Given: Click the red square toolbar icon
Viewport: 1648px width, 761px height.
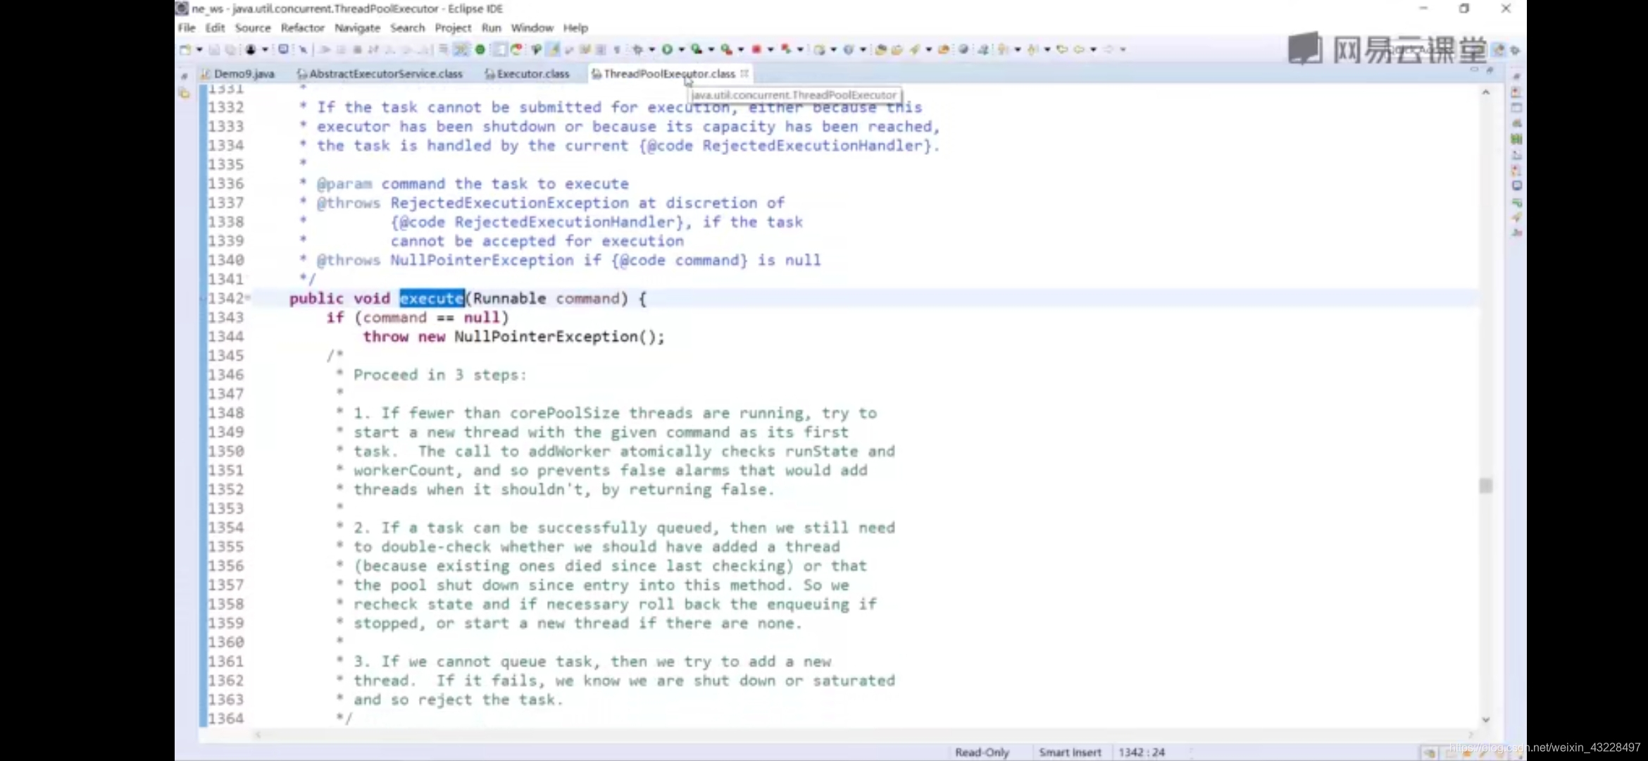Looking at the screenshot, I should [x=756, y=49].
